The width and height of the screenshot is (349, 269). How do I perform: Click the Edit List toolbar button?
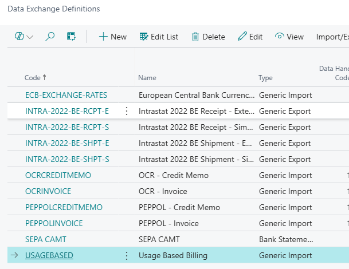tap(159, 37)
